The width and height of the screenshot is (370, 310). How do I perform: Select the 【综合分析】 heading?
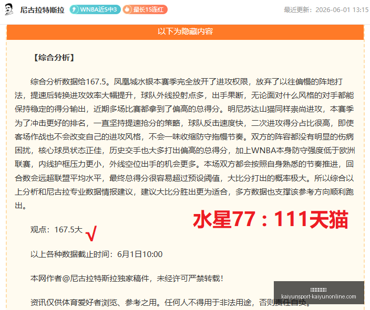[x=54, y=58]
